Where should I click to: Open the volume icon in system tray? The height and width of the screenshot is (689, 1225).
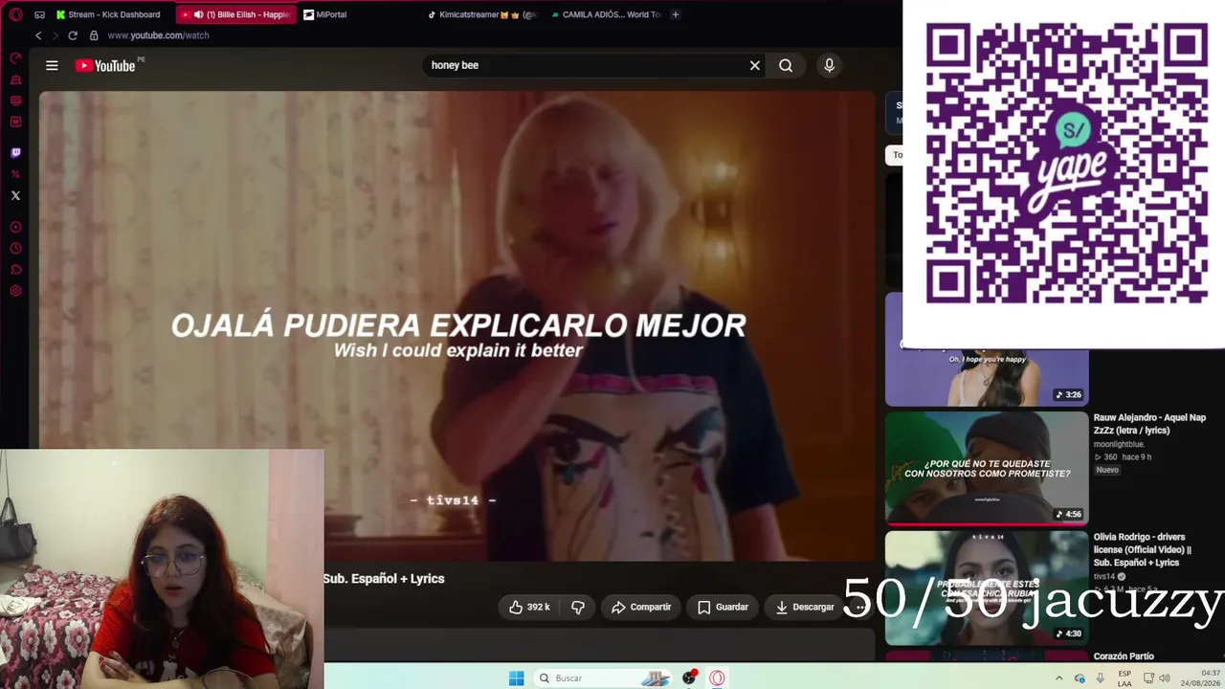point(1165,678)
